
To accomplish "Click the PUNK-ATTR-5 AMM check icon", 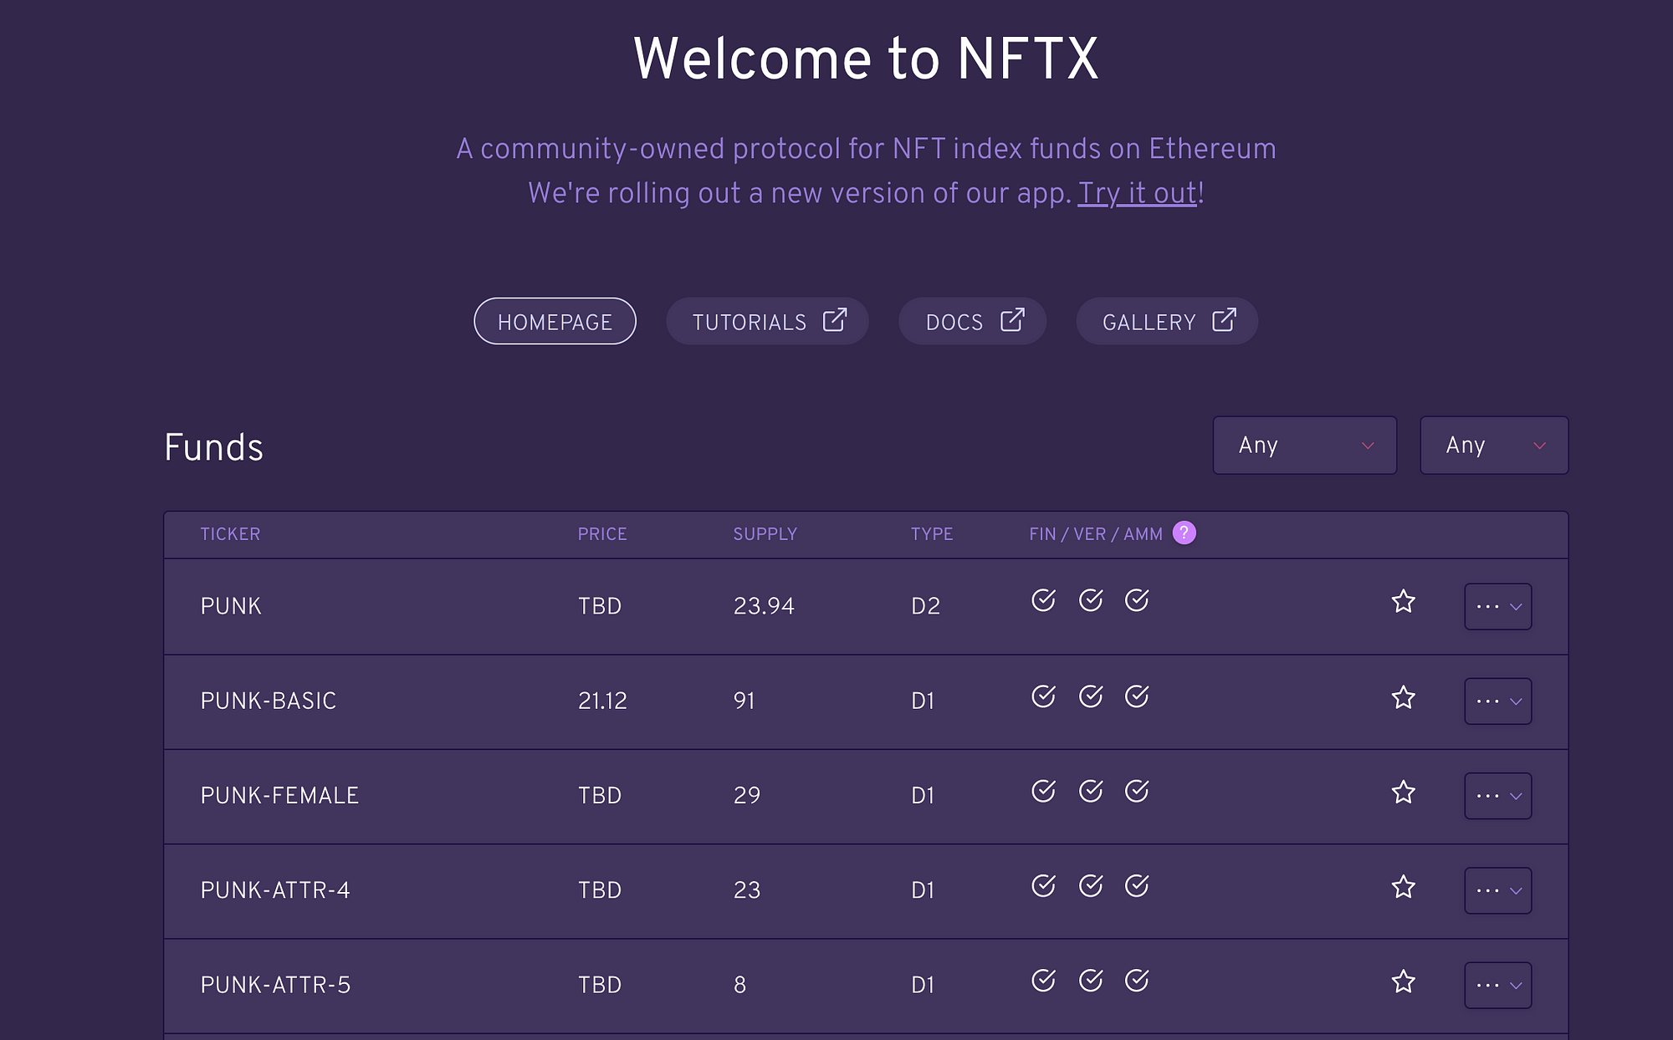I will pos(1137,980).
